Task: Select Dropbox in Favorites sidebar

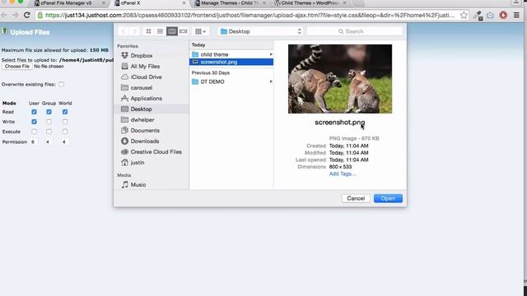Action: click(x=142, y=56)
